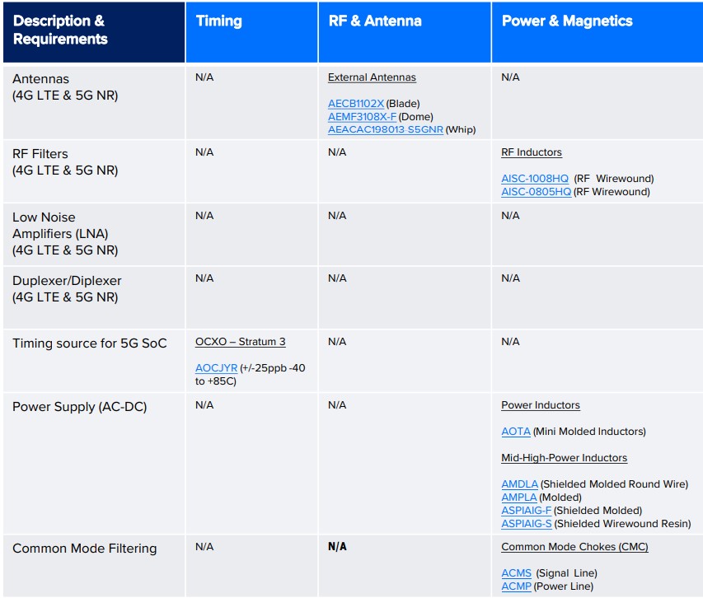Open the AECB1102X blade antenna link
Viewport: 703px width, 598px height.
355,104
